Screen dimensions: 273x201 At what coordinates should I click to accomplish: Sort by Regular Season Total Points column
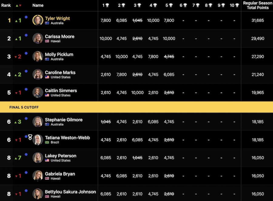pos(258,5)
